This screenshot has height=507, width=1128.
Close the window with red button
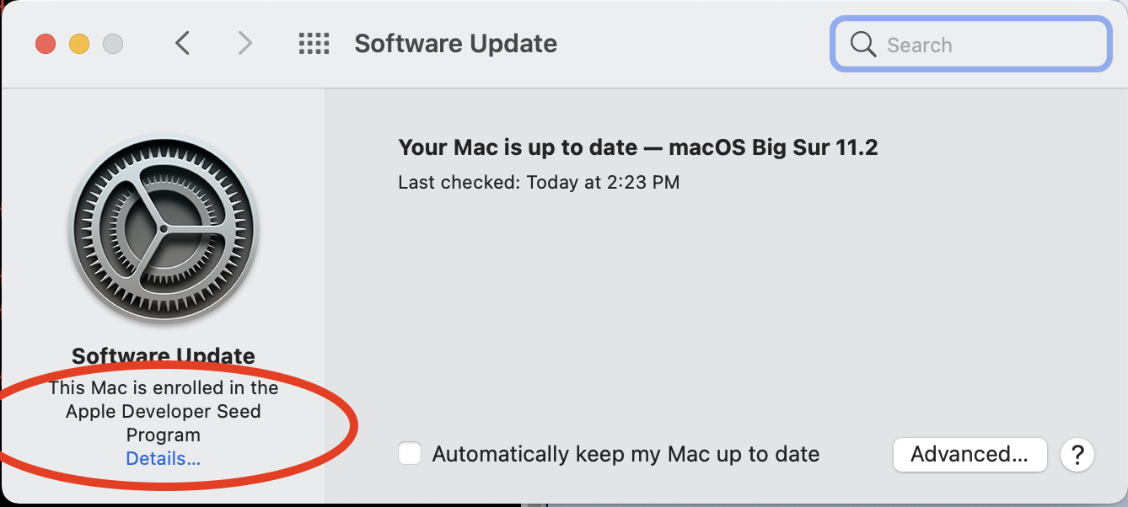click(x=46, y=44)
